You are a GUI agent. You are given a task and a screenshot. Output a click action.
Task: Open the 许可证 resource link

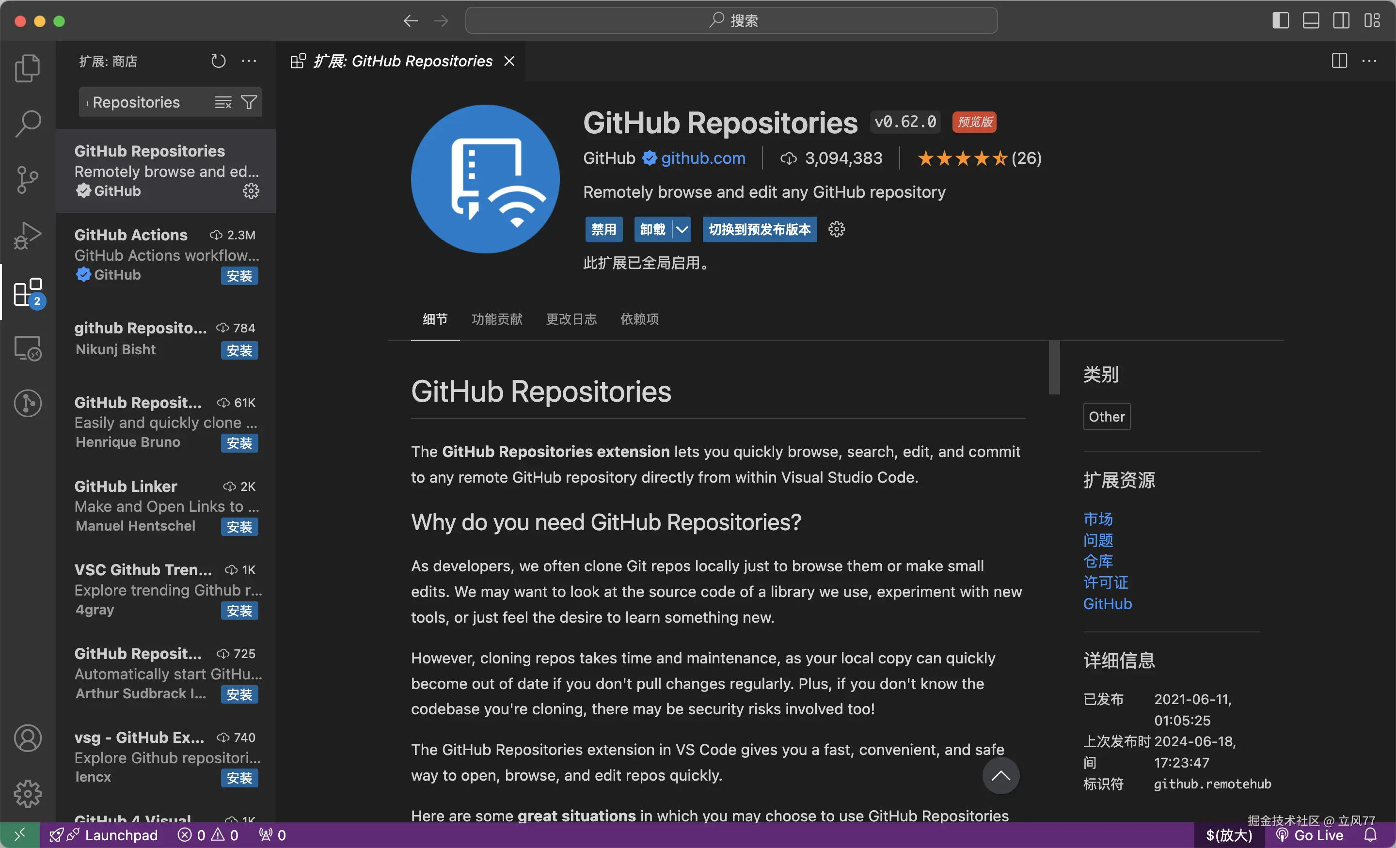coord(1105,582)
